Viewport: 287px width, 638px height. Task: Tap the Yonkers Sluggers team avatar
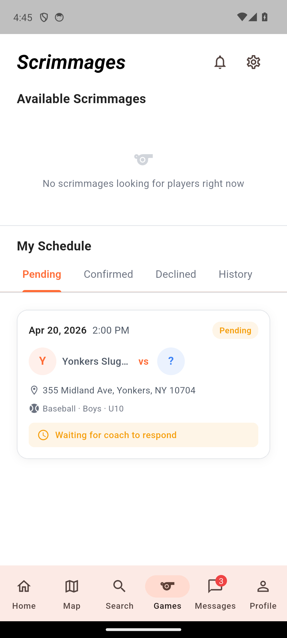(x=43, y=361)
